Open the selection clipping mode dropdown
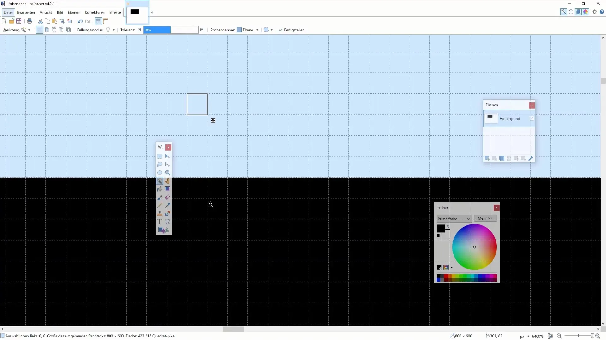The image size is (606, 340). [268, 30]
